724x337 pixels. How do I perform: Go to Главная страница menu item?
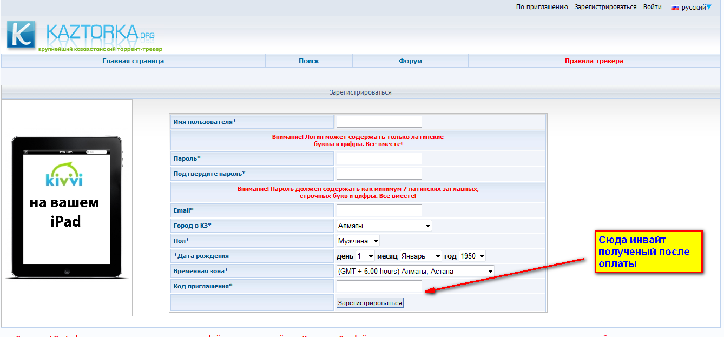pos(133,61)
